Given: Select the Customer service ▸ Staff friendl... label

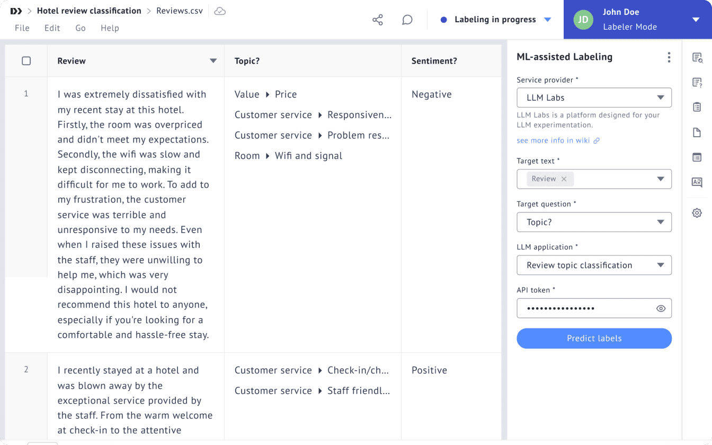Looking at the screenshot, I should coord(313,391).
